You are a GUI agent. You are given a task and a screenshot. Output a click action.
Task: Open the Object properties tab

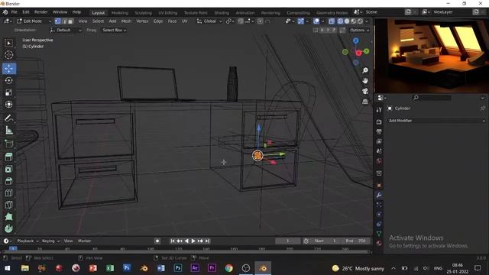(379, 186)
